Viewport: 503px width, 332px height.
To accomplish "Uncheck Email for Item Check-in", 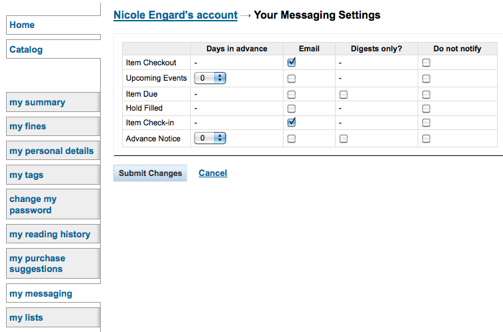I will tap(292, 123).
